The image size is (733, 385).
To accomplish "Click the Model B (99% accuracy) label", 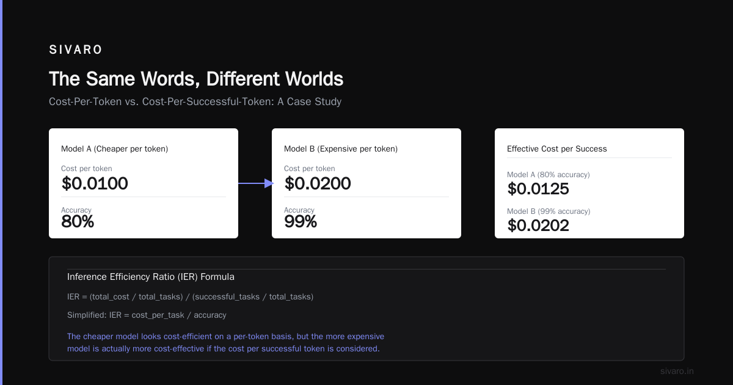I will (549, 211).
